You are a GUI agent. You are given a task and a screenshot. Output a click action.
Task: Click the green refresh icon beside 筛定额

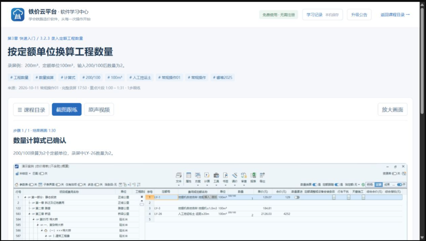(x=363, y=185)
